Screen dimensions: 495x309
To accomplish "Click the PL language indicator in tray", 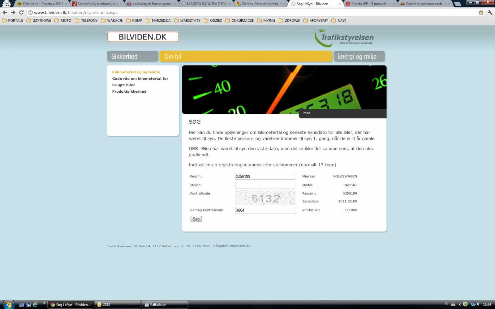I will point(446,304).
